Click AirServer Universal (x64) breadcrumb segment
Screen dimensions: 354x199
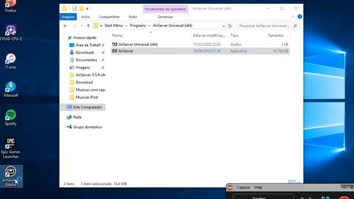coord(173,26)
